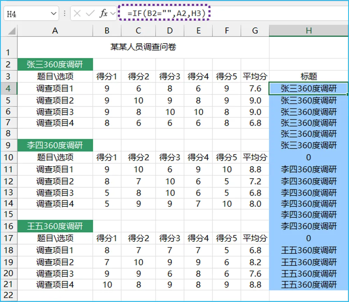Click 题目\选项 cell in row 3

click(55, 76)
